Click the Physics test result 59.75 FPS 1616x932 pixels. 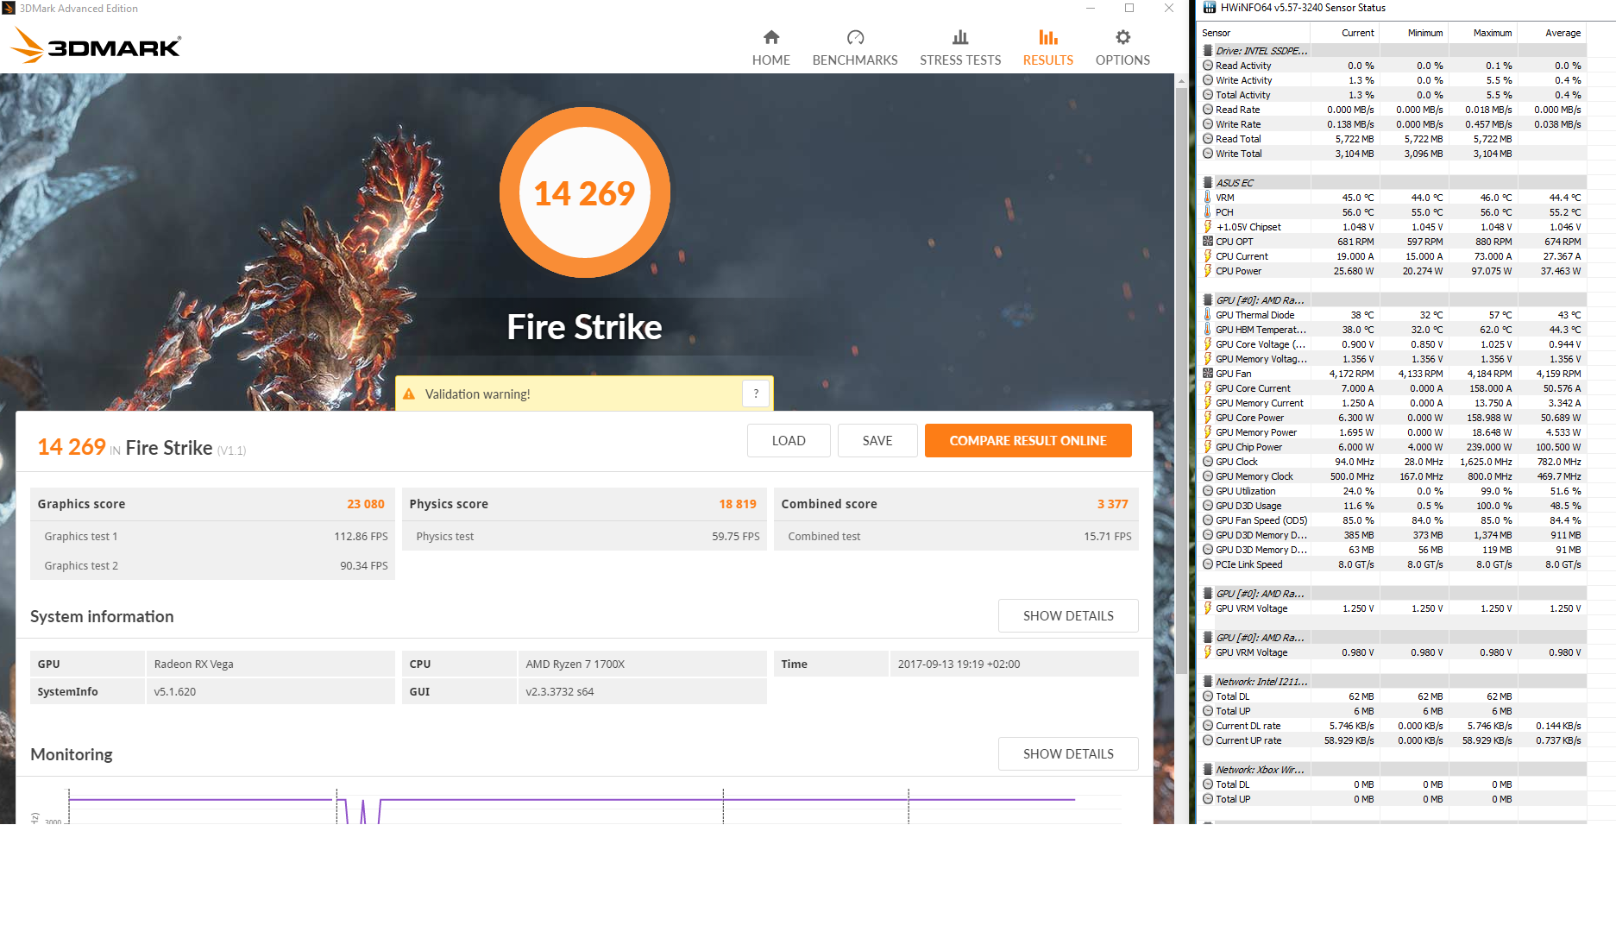coord(736,536)
